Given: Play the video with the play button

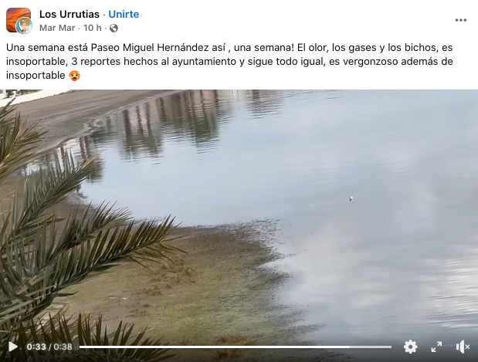Looking at the screenshot, I should (x=13, y=347).
